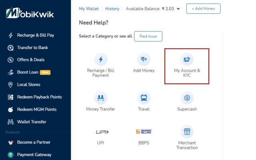Click the Merchant Transaction label
Viewport: 256px width, 160px height.
[x=187, y=145]
